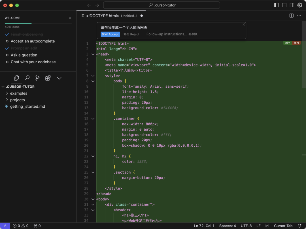Open Cursor Tab status bar item
Image resolution: width=306 pixels, height=229 pixels.
283,226
